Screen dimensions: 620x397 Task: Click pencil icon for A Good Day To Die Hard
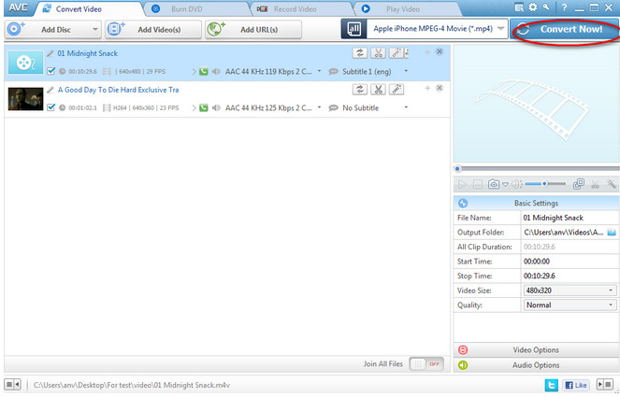(50, 90)
